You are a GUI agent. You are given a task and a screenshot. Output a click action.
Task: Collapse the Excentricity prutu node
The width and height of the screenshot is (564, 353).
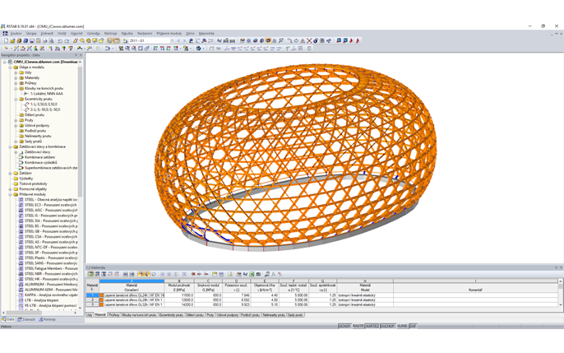16,99
